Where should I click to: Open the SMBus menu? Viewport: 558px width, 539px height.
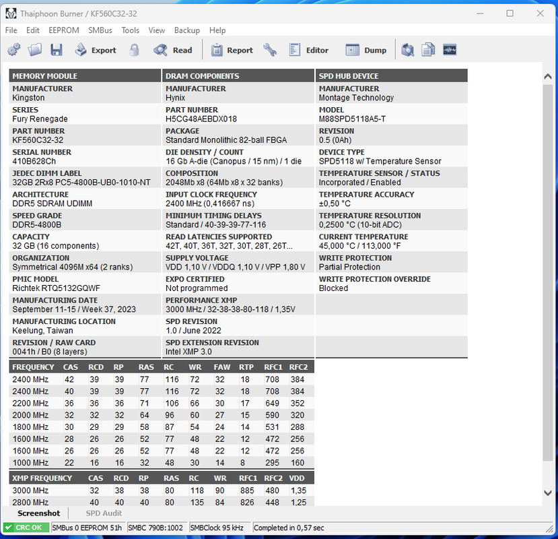(x=100, y=30)
